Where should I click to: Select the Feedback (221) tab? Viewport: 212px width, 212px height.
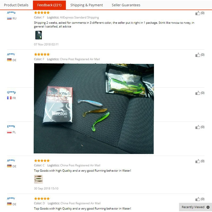click(x=49, y=5)
